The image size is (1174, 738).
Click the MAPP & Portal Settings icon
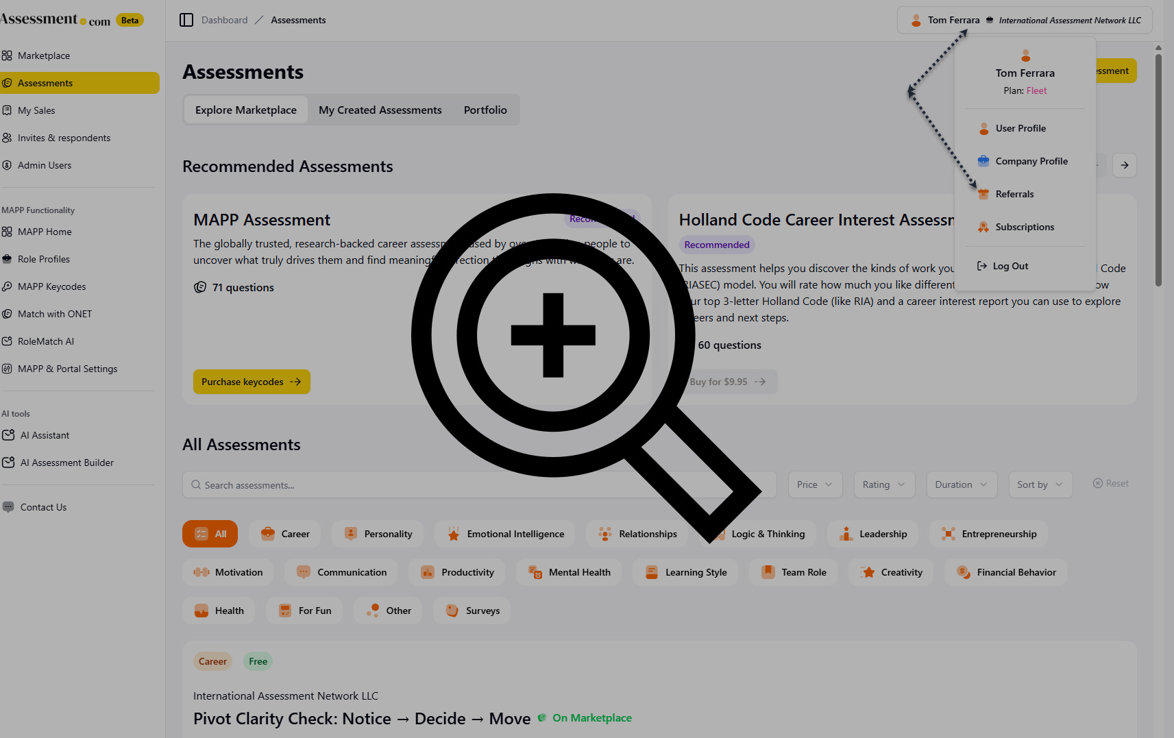(7, 369)
